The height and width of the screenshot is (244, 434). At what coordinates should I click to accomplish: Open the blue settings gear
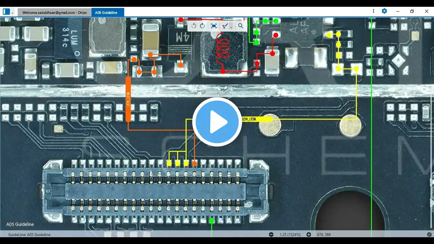[384, 11]
